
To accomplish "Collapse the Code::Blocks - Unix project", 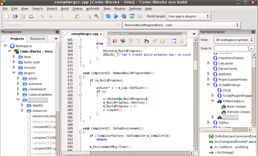I will tap(10, 51).
